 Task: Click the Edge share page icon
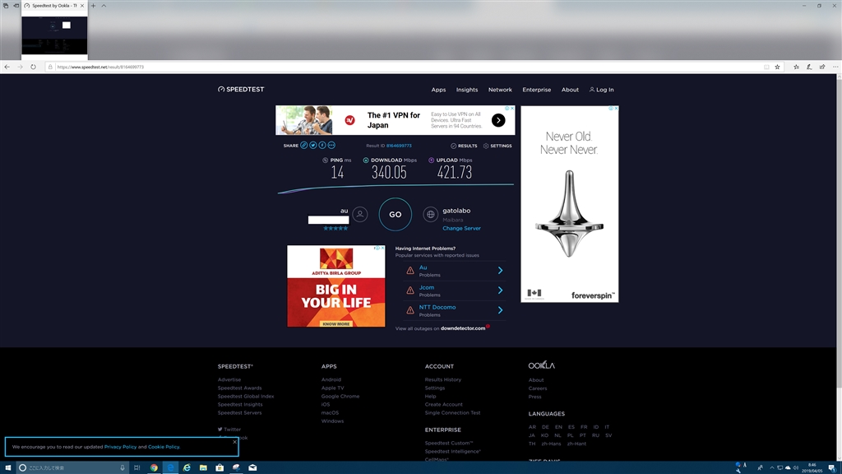(822, 67)
